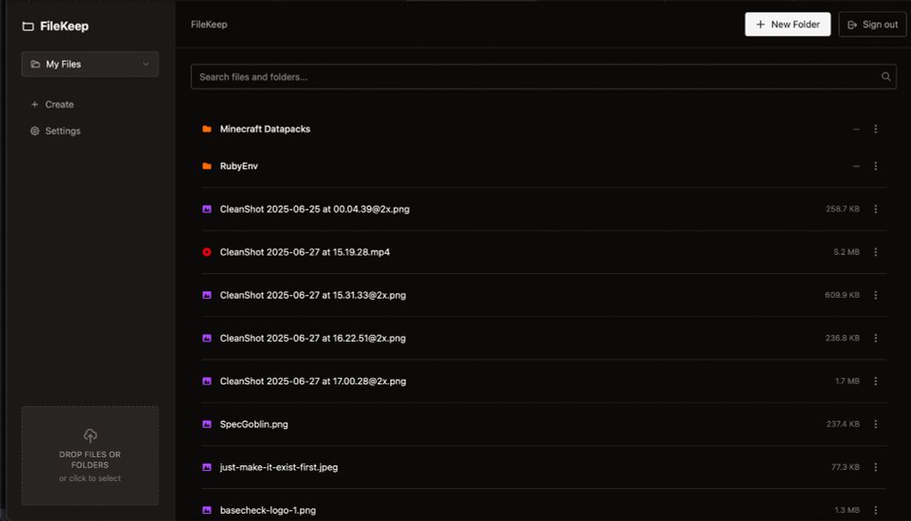Focus the Search files and folders field
Screen dimensions: 911x521
543,77
